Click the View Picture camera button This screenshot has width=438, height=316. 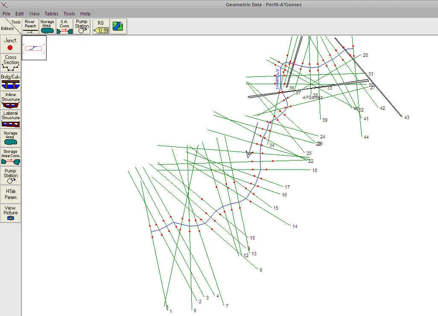(x=10, y=213)
